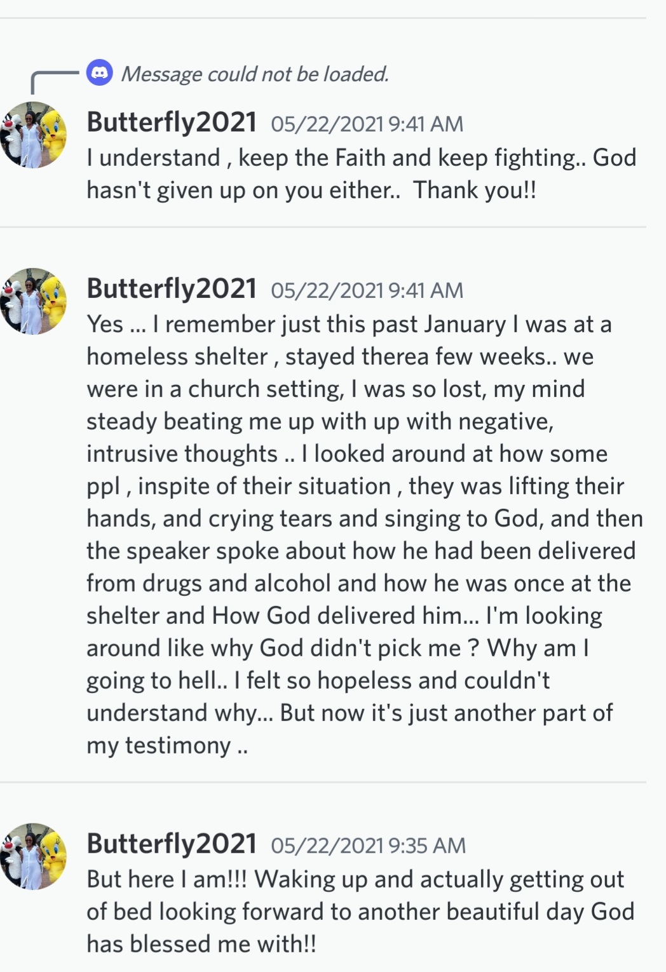Select the avatar beside the "But here I am!!!" message
This screenshot has height=972, width=666.
[34, 856]
